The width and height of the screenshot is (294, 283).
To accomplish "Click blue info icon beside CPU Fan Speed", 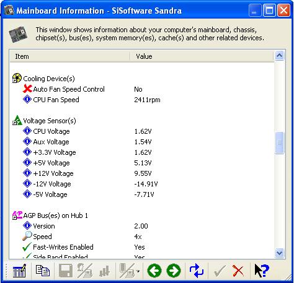I will tap(27, 99).
